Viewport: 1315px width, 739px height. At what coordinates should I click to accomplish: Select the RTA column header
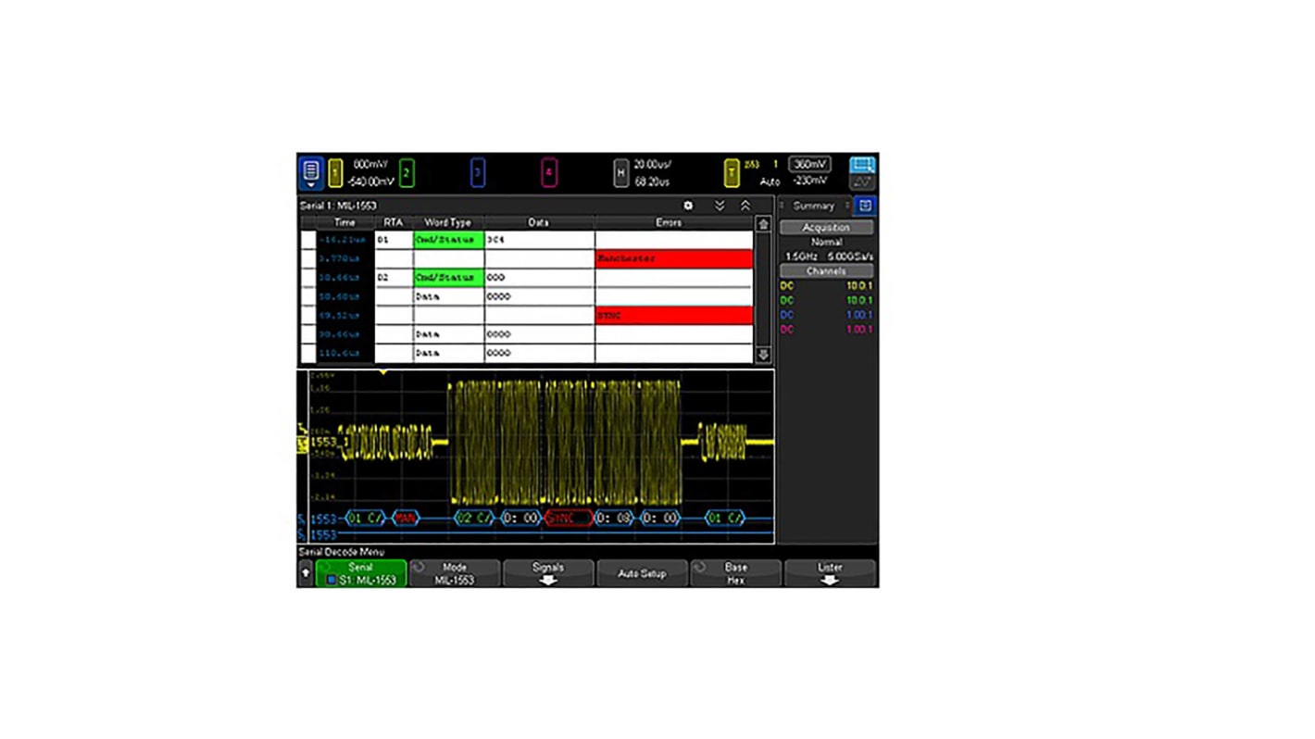point(393,222)
